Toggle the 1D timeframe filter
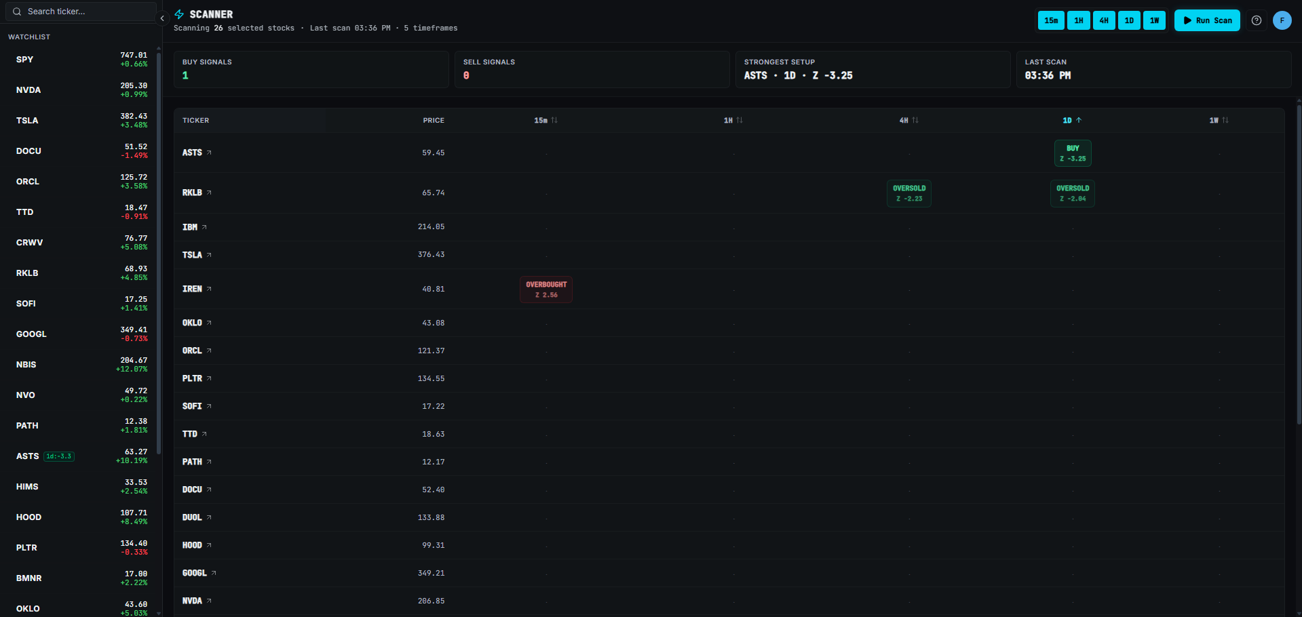The image size is (1302, 617). tap(1129, 20)
